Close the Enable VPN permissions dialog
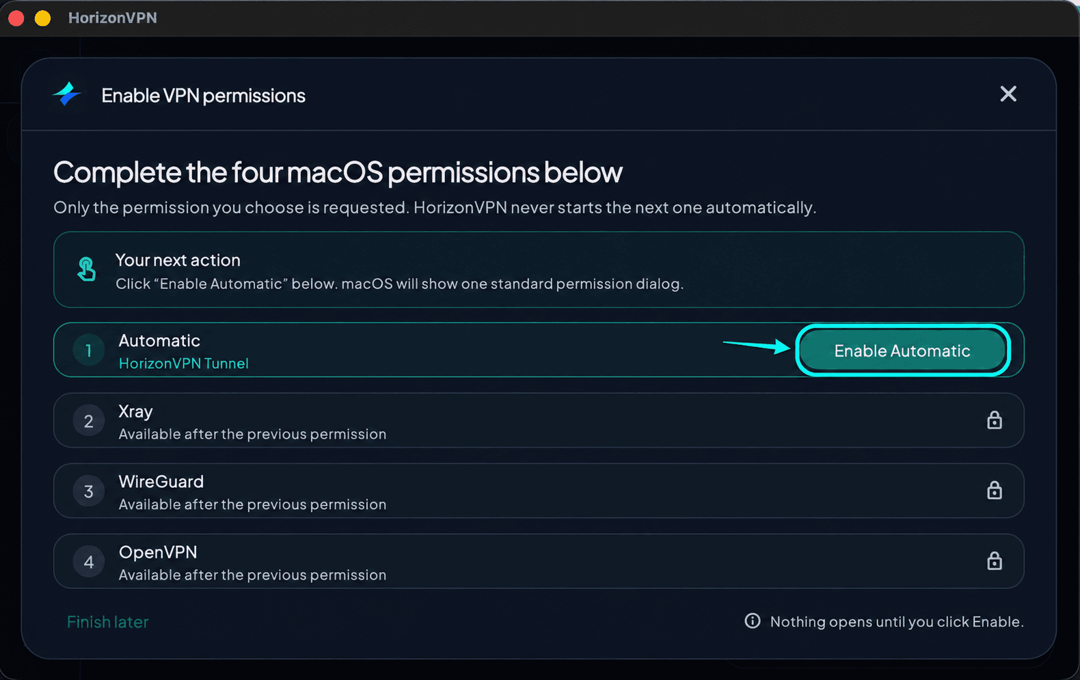 click(1008, 94)
